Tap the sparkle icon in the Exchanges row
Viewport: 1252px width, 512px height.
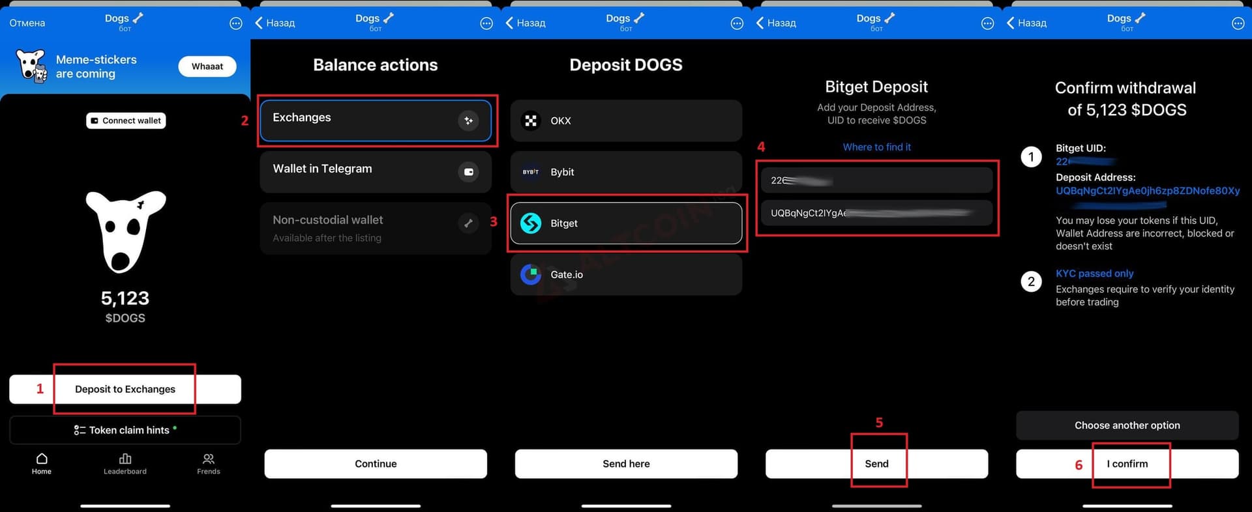coord(468,121)
